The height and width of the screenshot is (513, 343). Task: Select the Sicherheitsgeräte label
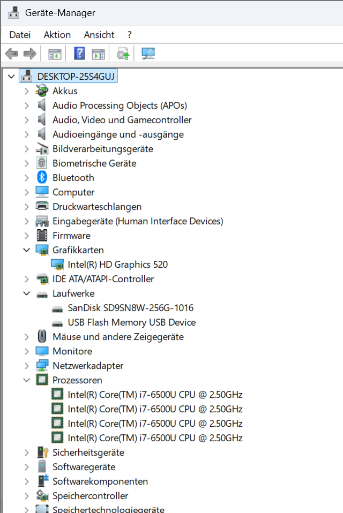(x=88, y=452)
